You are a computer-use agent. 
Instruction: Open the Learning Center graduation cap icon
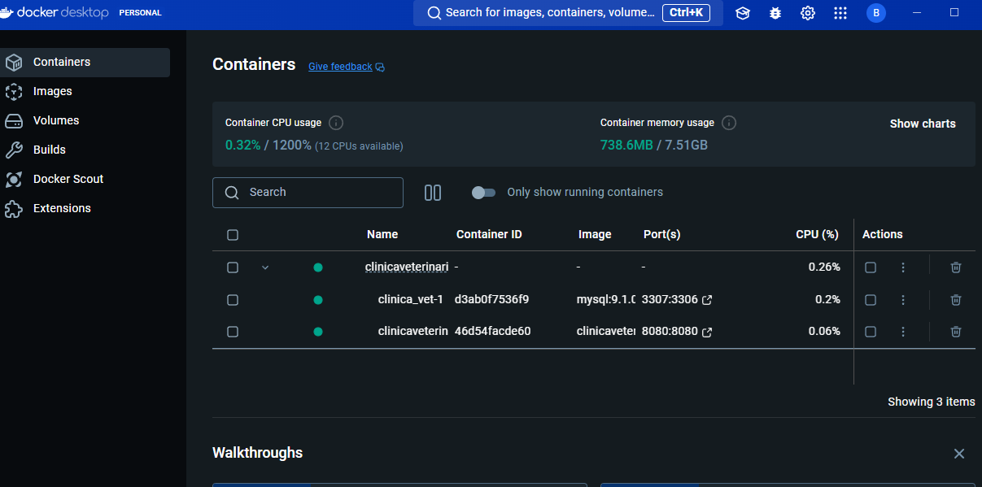[742, 13]
